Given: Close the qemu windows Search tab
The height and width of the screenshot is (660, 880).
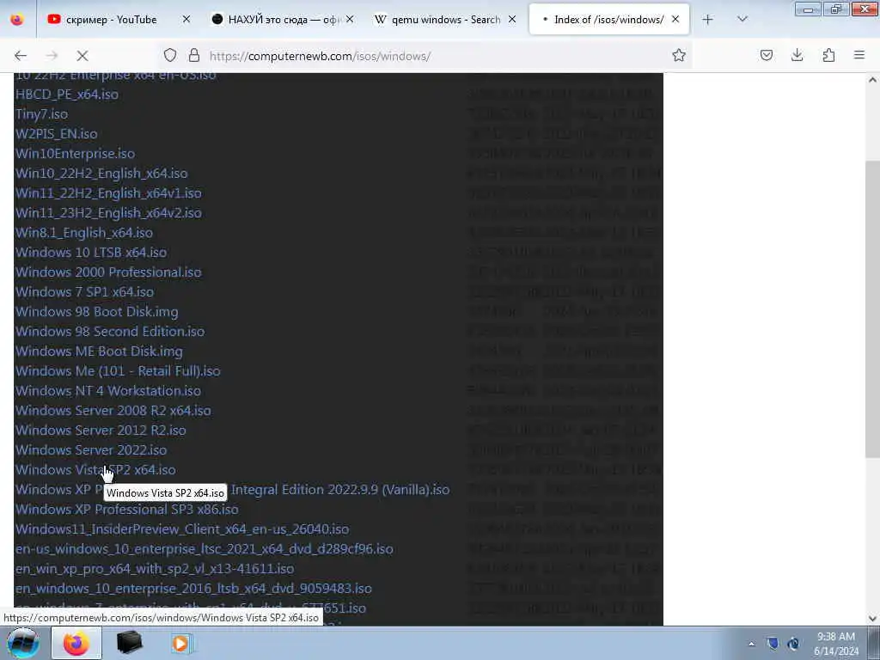Looking at the screenshot, I should [x=512, y=19].
